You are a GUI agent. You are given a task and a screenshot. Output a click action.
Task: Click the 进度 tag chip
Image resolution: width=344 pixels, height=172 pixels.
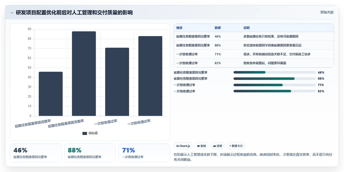(x=217, y=146)
